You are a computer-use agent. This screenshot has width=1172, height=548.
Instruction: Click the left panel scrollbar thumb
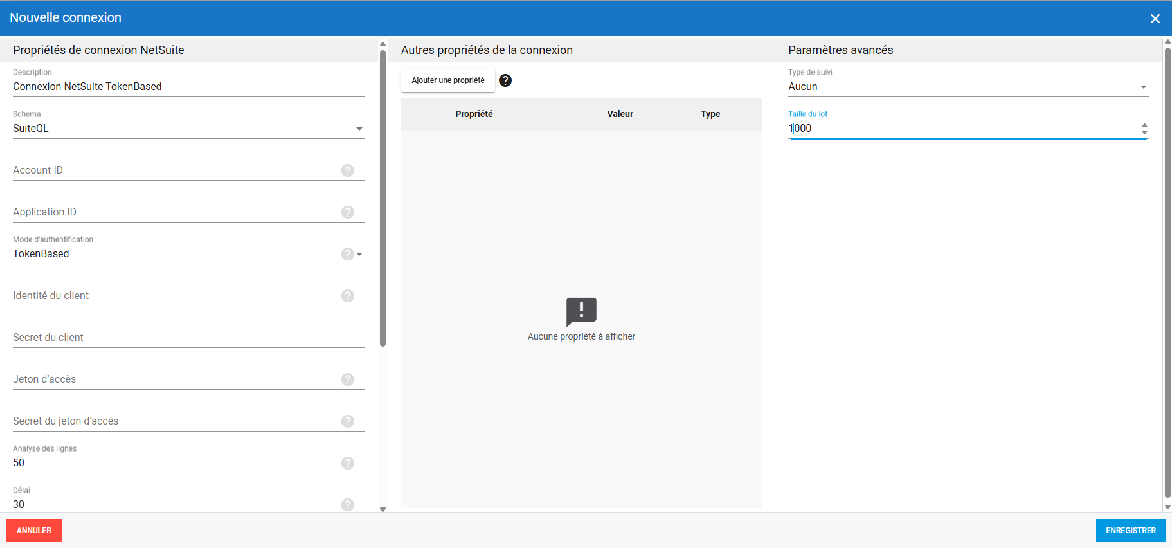(383, 198)
